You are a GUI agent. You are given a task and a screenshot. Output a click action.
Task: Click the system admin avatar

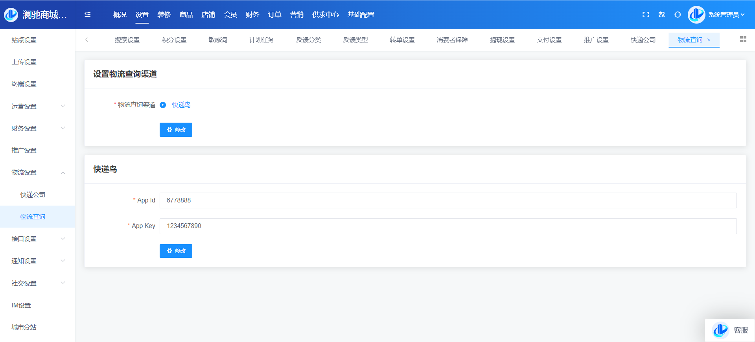[x=696, y=15]
